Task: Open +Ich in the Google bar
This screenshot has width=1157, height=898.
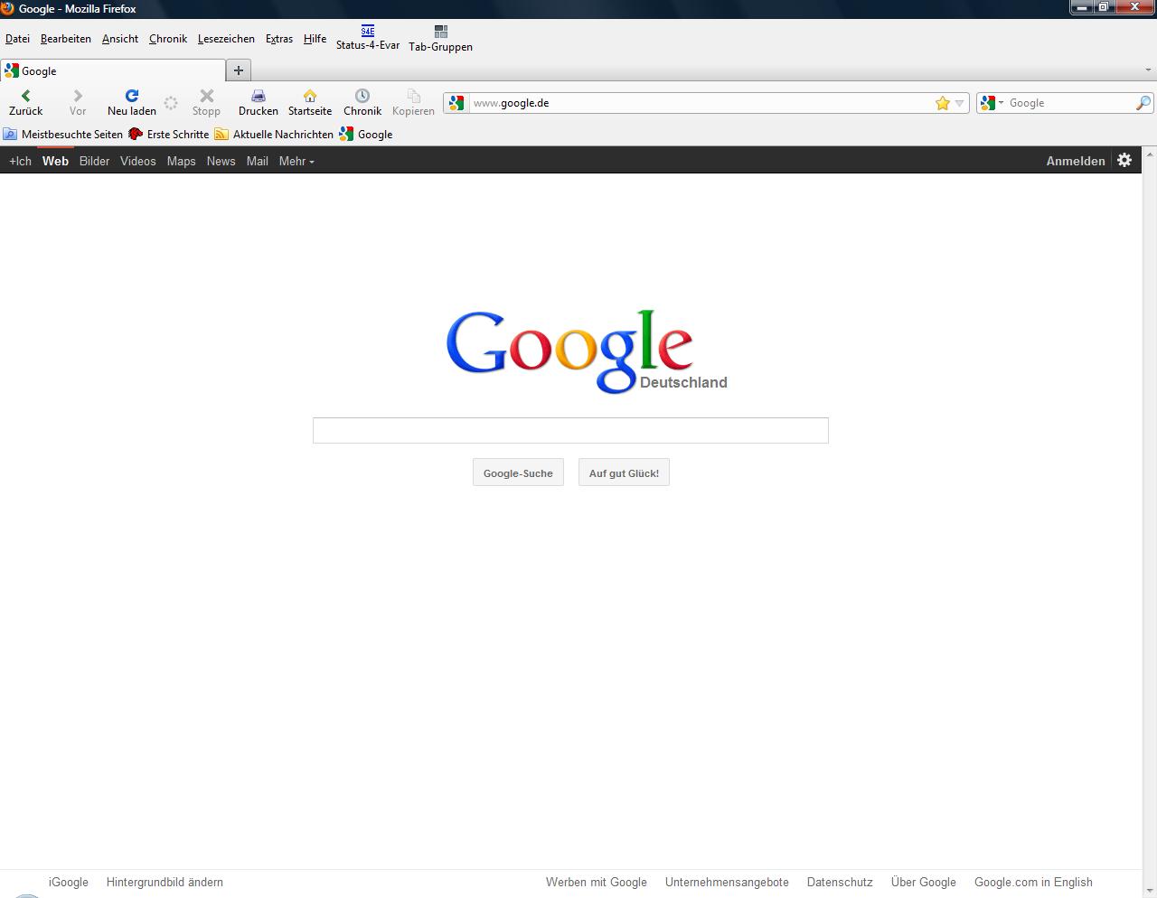Action: (x=20, y=161)
